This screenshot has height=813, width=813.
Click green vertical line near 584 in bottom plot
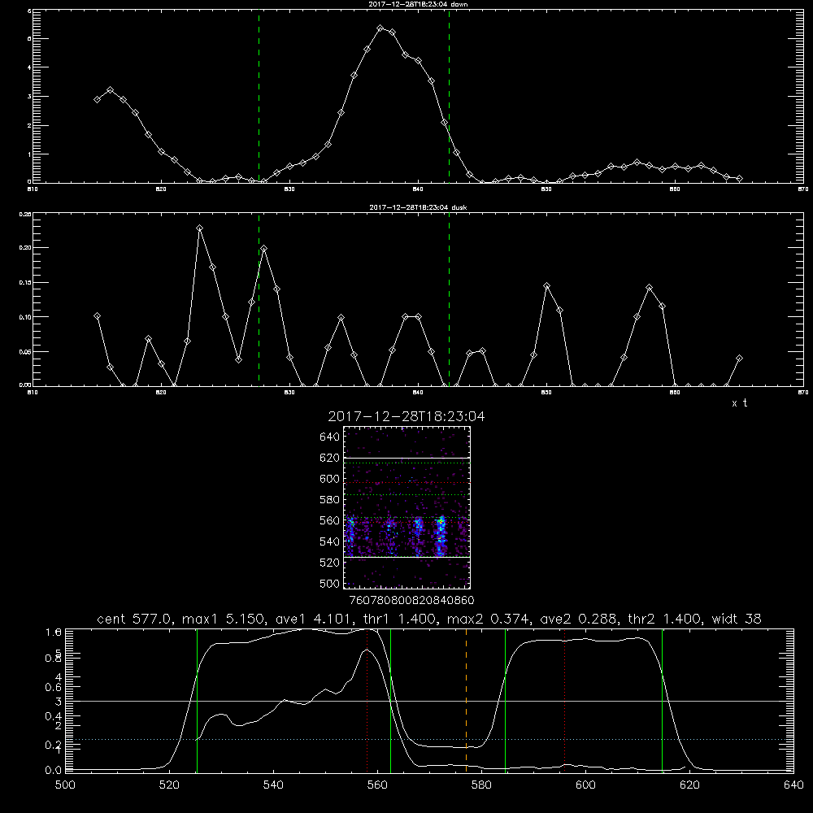pos(505,700)
